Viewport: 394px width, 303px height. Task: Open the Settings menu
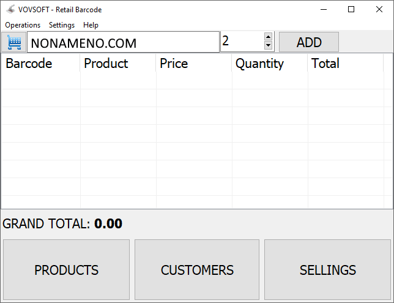[62, 25]
